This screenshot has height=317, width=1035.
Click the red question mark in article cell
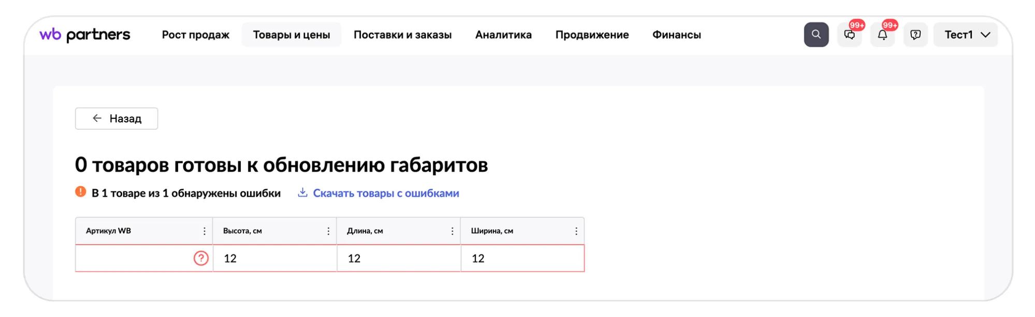pyautogui.click(x=201, y=258)
